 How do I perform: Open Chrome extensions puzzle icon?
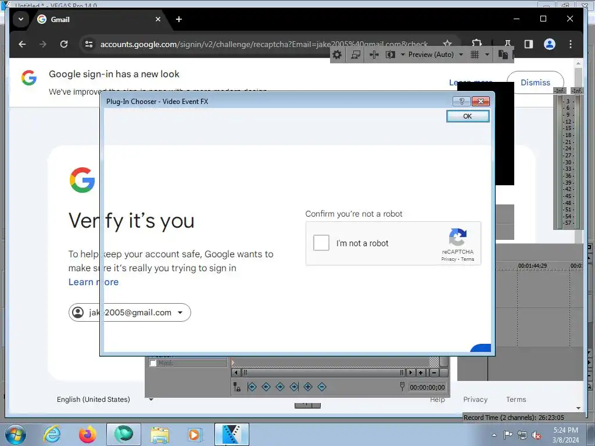coord(476,44)
